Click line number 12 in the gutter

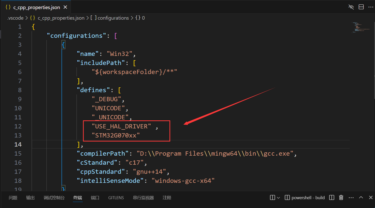pyautogui.click(x=18, y=126)
